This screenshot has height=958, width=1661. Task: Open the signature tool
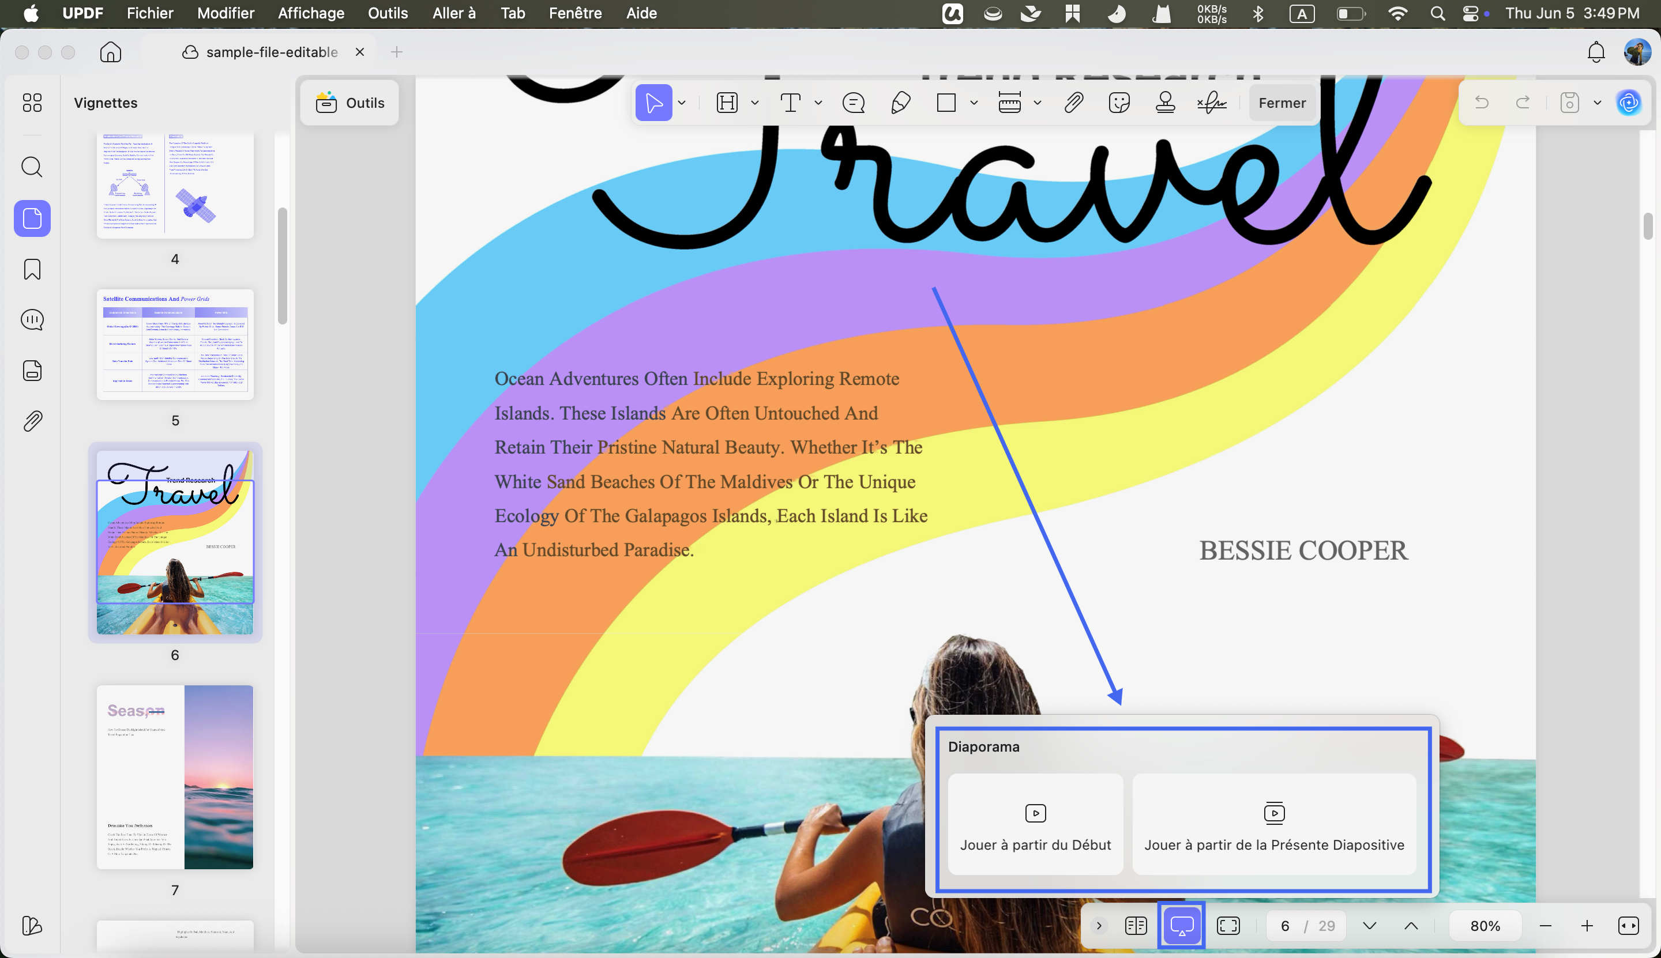[1211, 103]
